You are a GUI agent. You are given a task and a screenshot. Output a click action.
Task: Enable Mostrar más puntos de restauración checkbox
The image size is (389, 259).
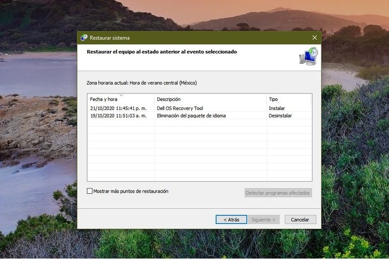90,191
